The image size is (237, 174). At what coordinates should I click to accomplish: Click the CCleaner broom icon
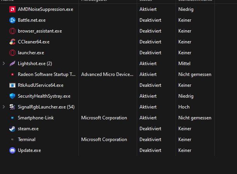[12, 42]
